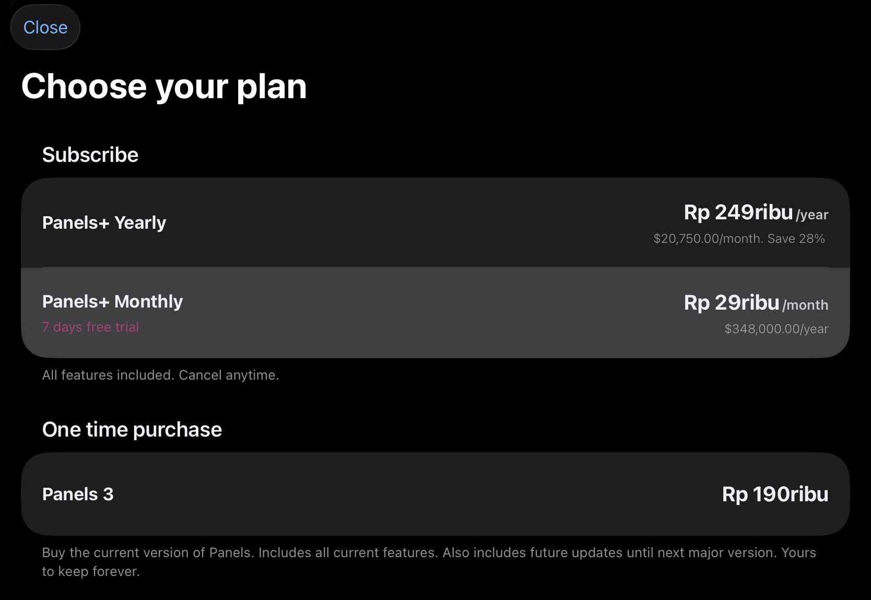Click the Choose your plan heading

(163, 86)
